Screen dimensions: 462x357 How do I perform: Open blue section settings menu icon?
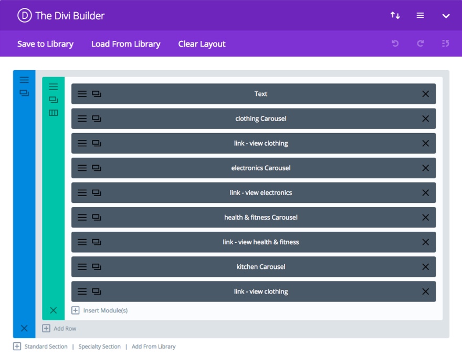24,80
